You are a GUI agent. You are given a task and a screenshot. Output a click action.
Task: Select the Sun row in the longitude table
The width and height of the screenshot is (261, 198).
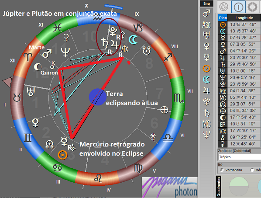[x=239, y=24]
